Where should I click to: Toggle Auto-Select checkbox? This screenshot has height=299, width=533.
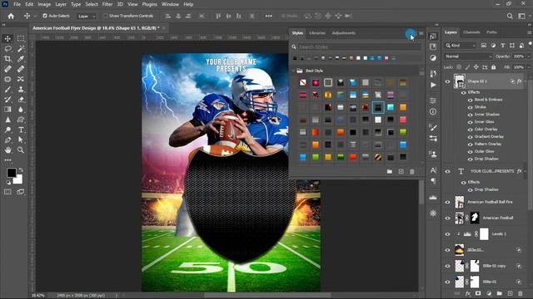click(45, 16)
